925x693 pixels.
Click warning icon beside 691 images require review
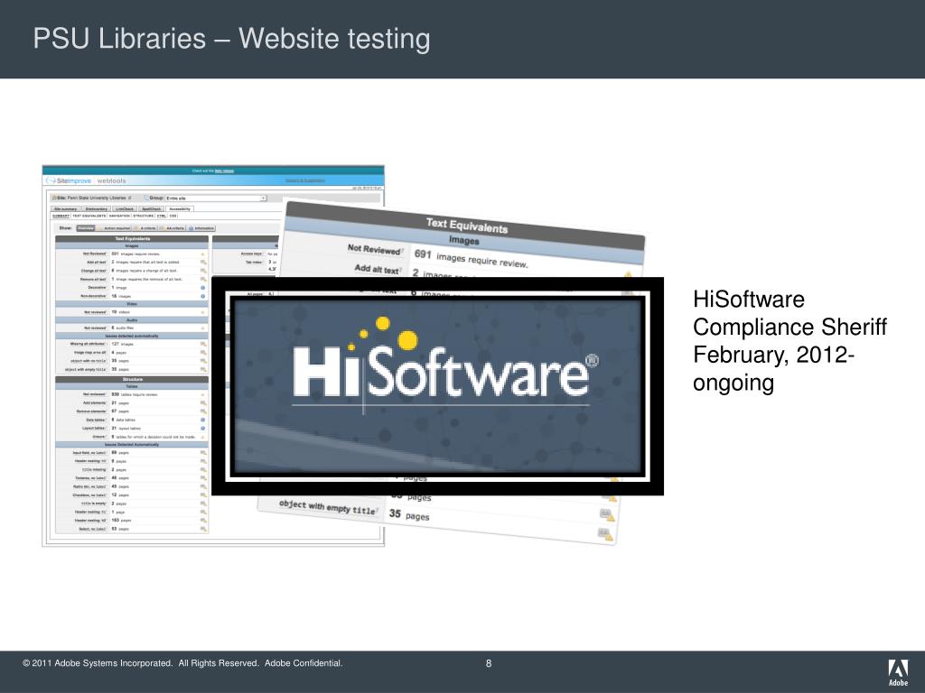coord(203,254)
